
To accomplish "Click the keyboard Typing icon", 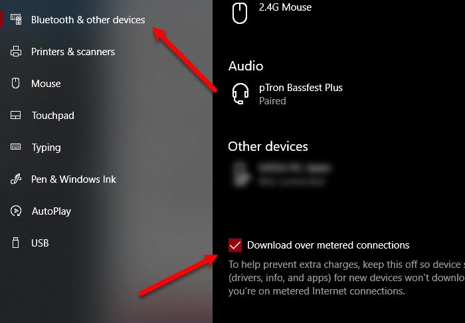I will pyautogui.click(x=16, y=147).
